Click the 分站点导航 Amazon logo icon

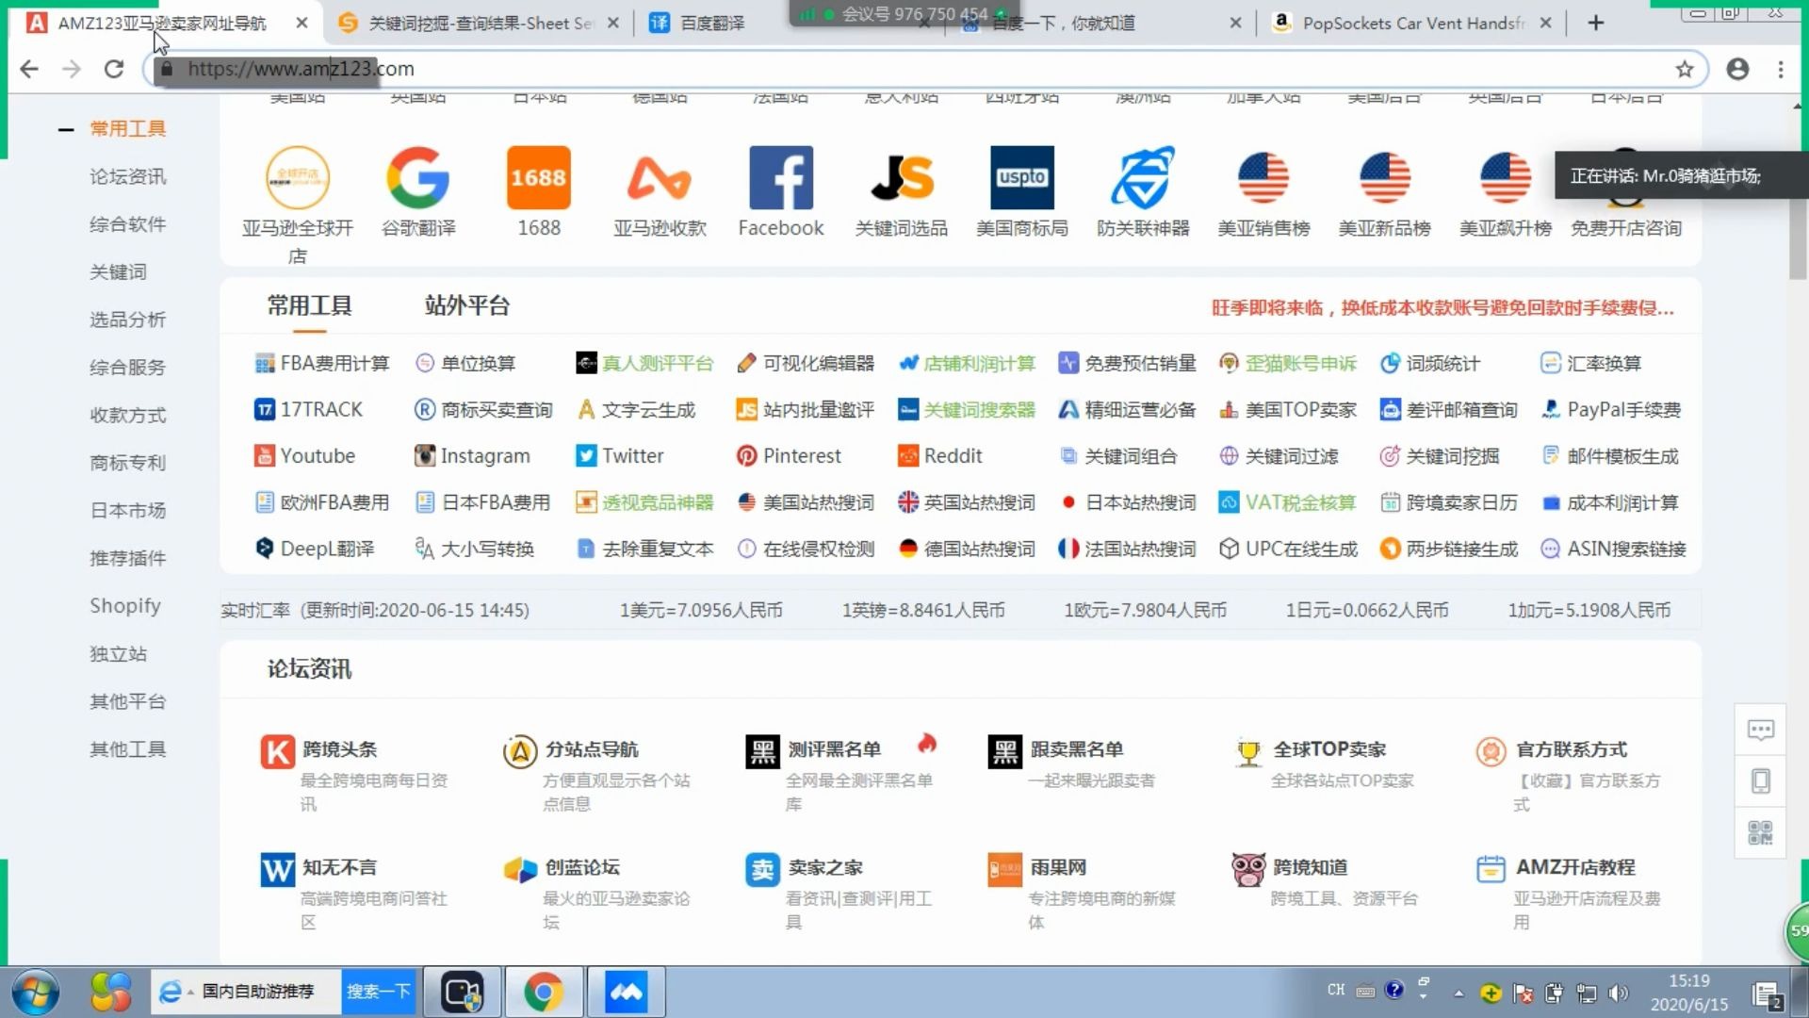pos(520,751)
